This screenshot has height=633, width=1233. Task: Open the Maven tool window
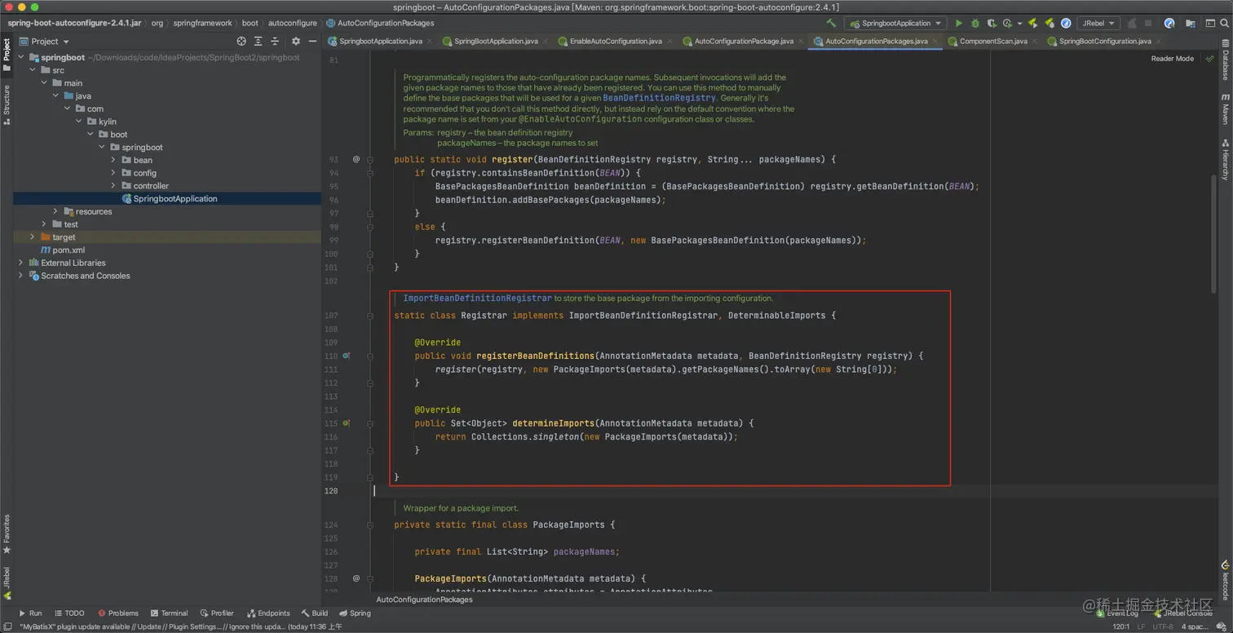(1225, 108)
